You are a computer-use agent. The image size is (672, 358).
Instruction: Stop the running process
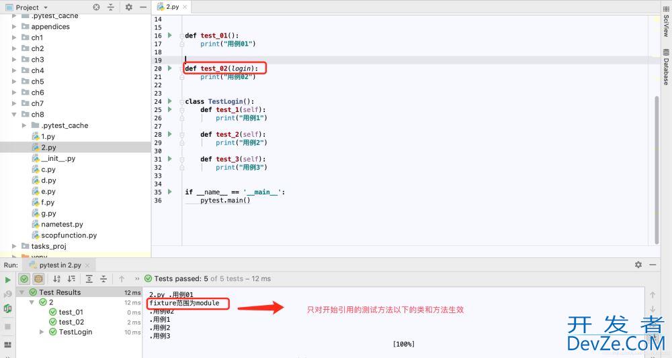pyautogui.click(x=7, y=326)
